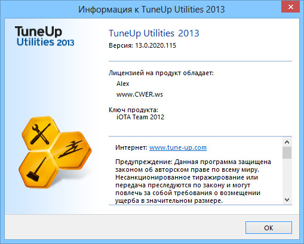Click the TuneUp Utilities 2013 logo
The height and width of the screenshot is (244, 304).
45,36
